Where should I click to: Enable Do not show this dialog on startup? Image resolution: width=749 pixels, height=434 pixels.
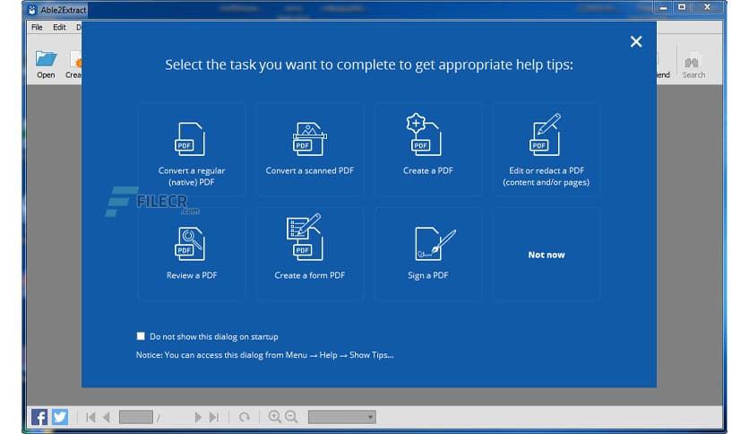(x=141, y=336)
